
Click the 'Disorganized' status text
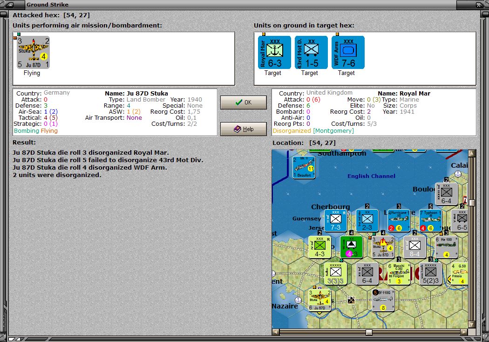click(x=292, y=131)
